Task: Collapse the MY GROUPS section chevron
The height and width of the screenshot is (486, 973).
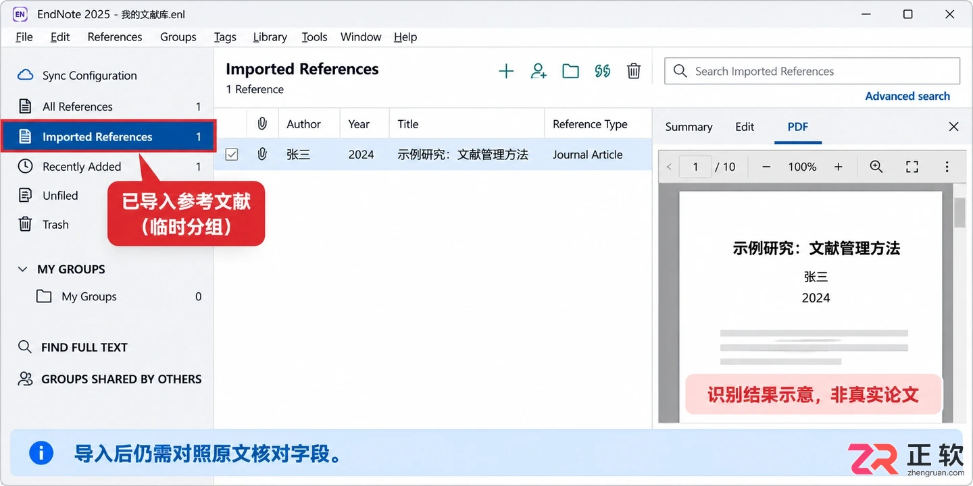Action: tap(22, 269)
